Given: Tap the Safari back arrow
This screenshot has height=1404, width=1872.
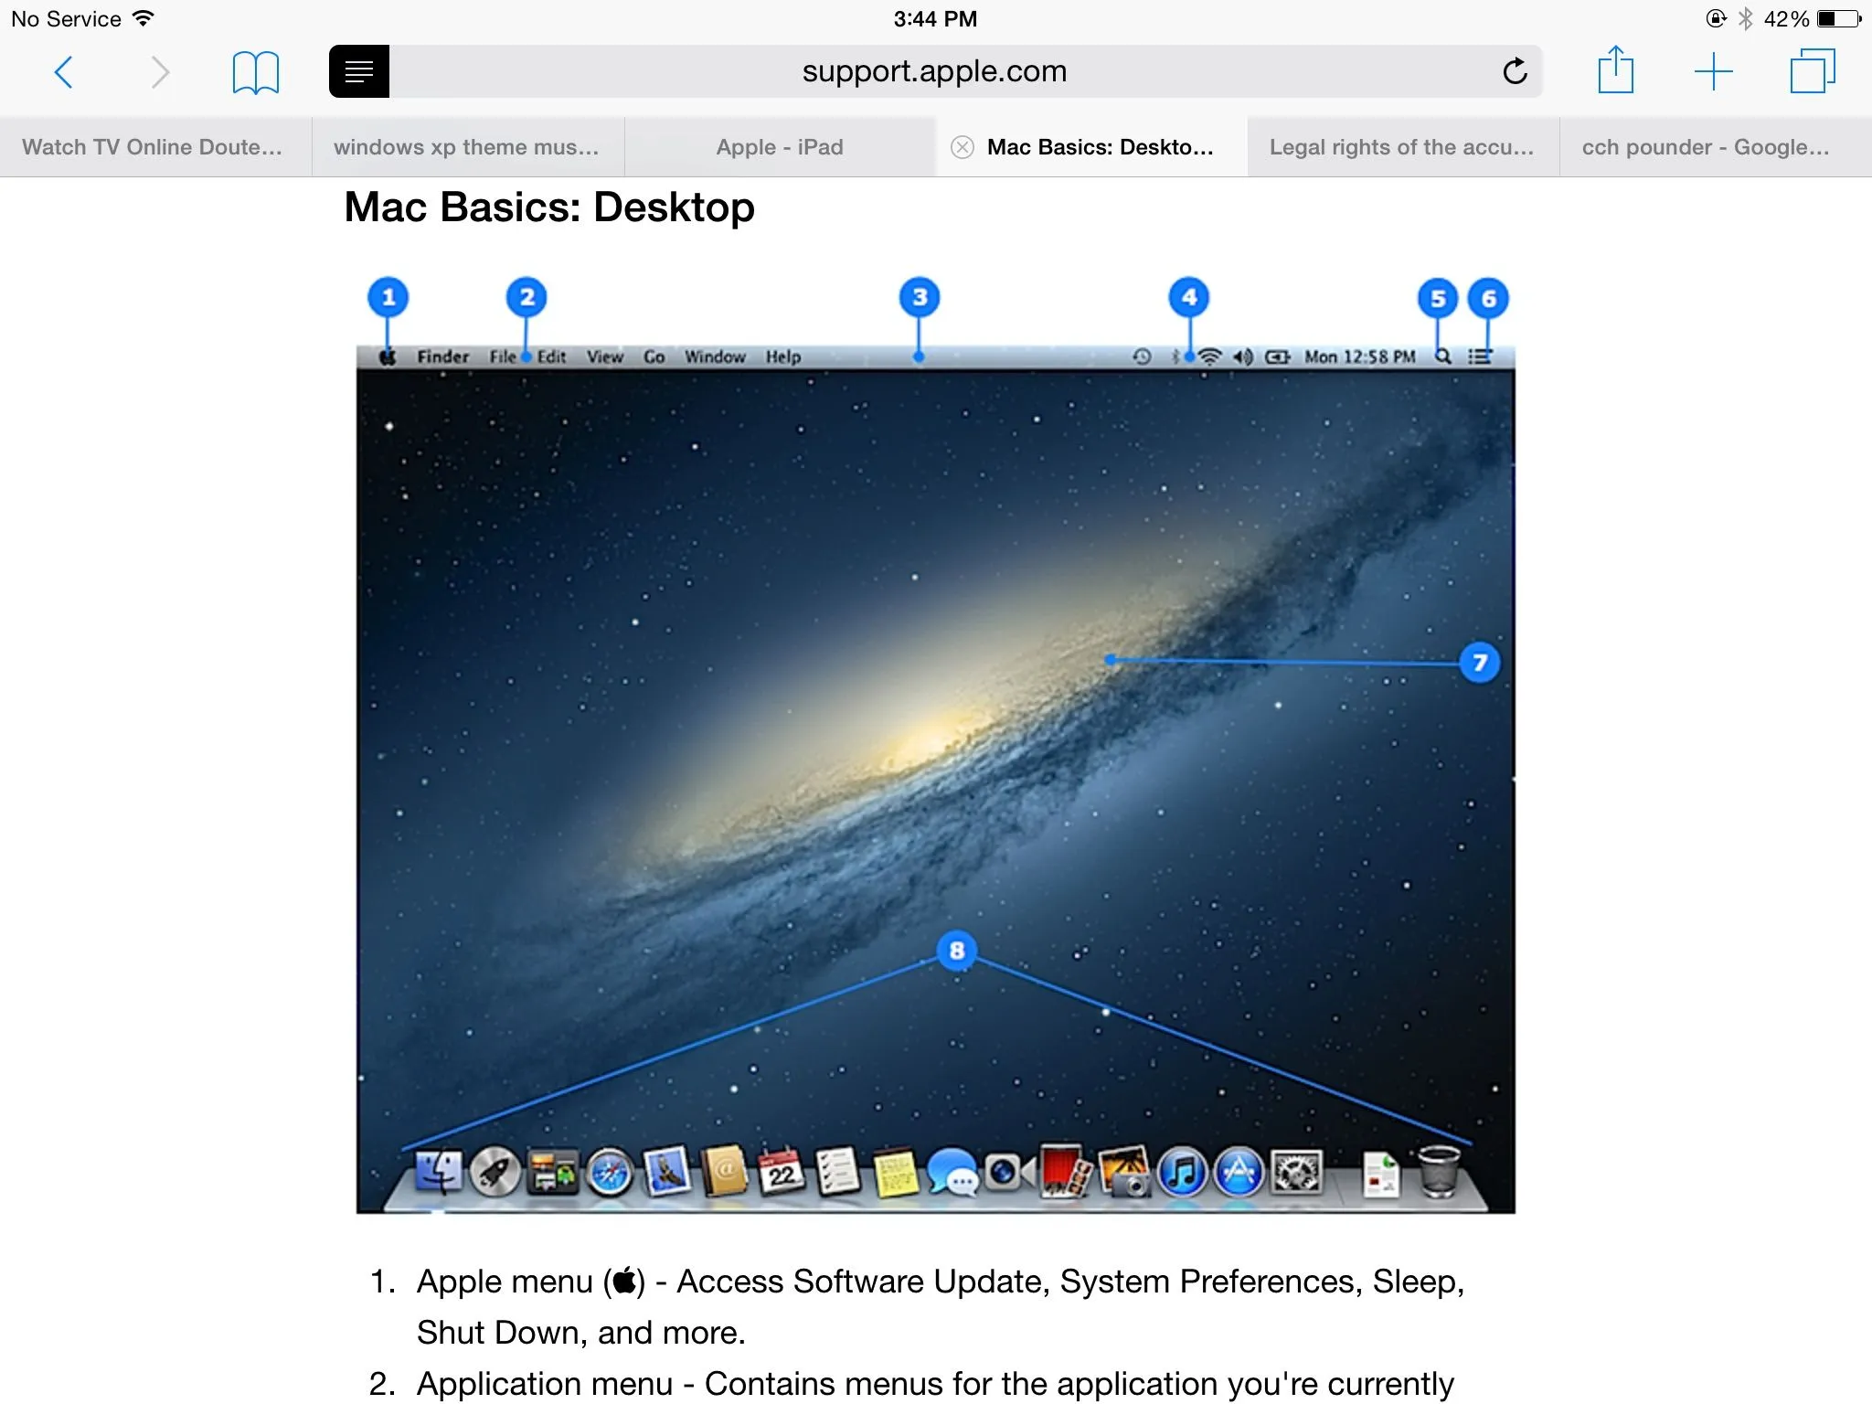Looking at the screenshot, I should (63, 71).
